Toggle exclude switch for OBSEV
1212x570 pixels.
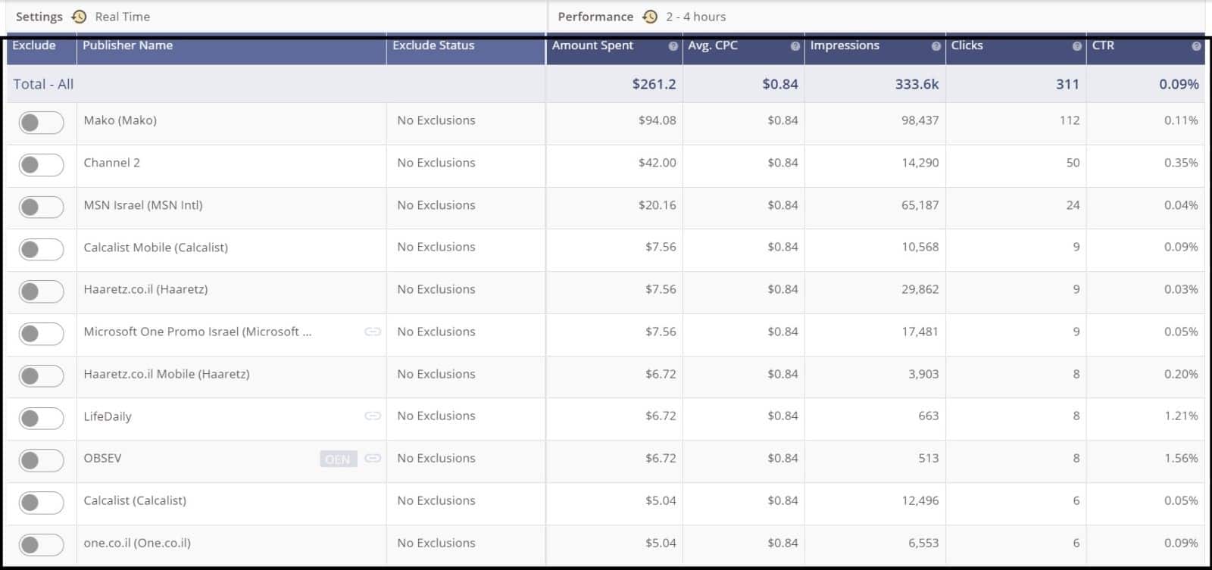(41, 460)
